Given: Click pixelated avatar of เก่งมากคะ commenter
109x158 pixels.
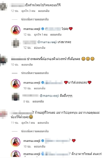Looking at the screenshot, I should (15, 43).
